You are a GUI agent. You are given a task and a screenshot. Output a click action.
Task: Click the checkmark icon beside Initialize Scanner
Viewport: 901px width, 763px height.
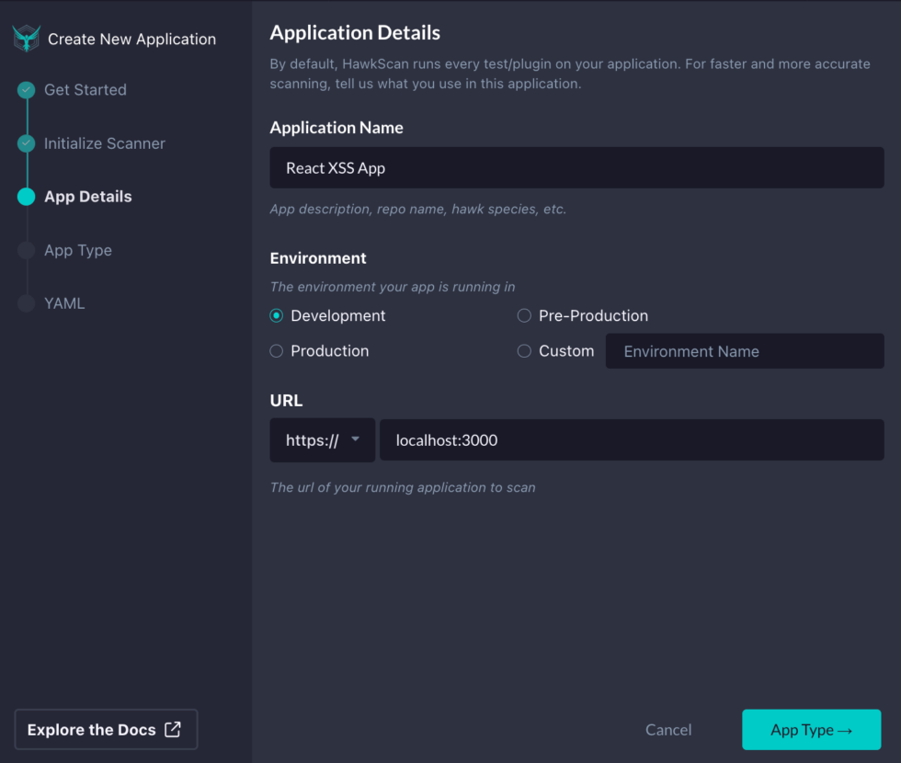pyautogui.click(x=26, y=143)
